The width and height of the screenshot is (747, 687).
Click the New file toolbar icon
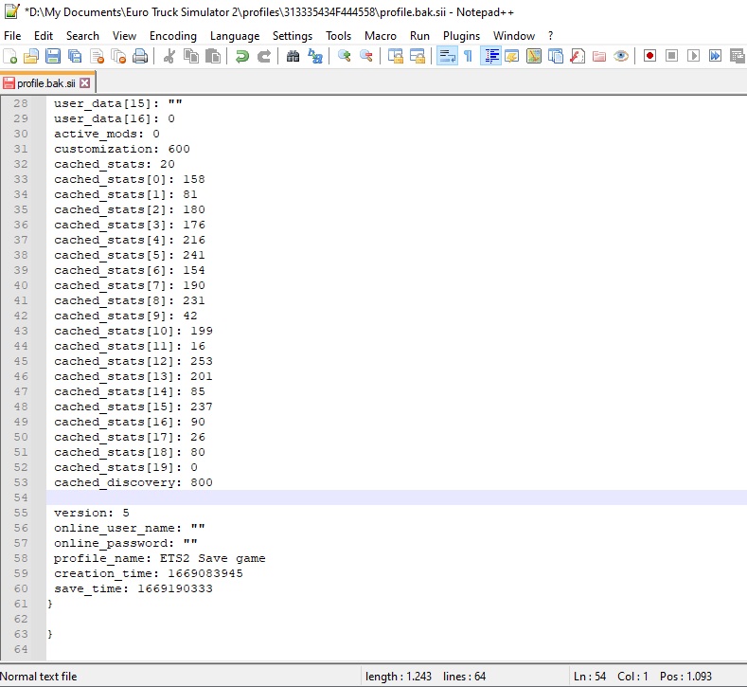(10, 56)
